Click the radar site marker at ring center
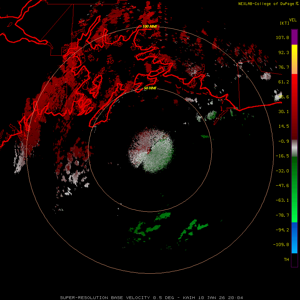Viewport: 300px width, 300px height. coord(149,151)
